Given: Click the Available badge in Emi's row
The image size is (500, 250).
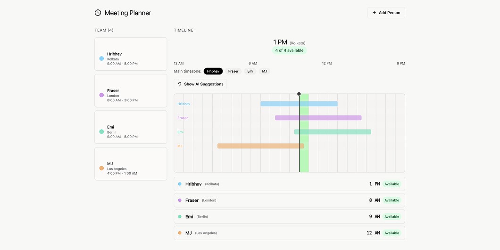Looking at the screenshot, I should [x=392, y=217].
